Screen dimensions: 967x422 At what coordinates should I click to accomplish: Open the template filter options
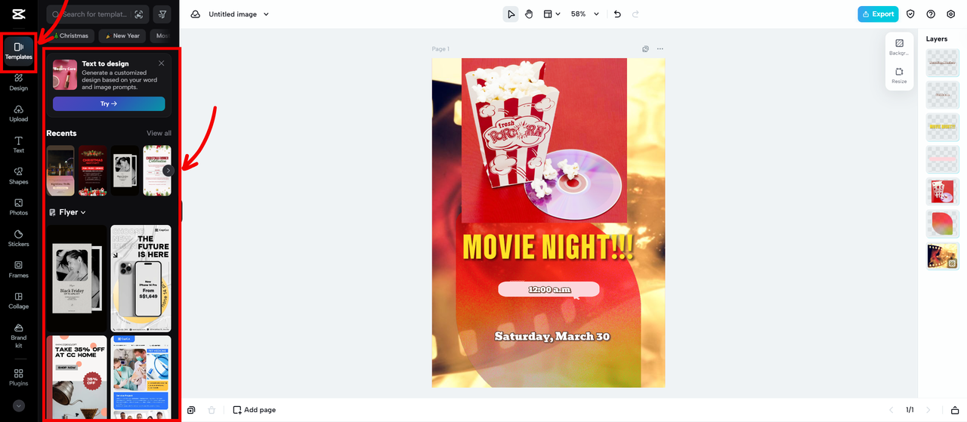tap(162, 14)
